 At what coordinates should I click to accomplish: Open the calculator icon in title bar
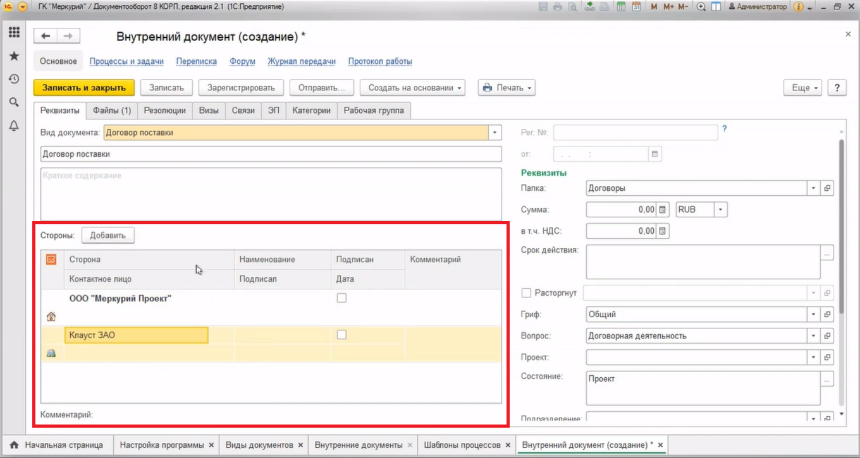coord(621,7)
